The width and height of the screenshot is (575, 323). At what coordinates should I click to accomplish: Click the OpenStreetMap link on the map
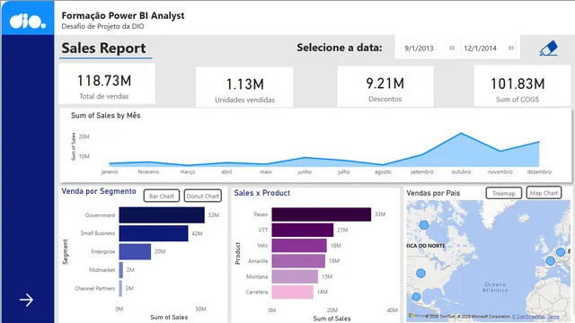(x=529, y=317)
